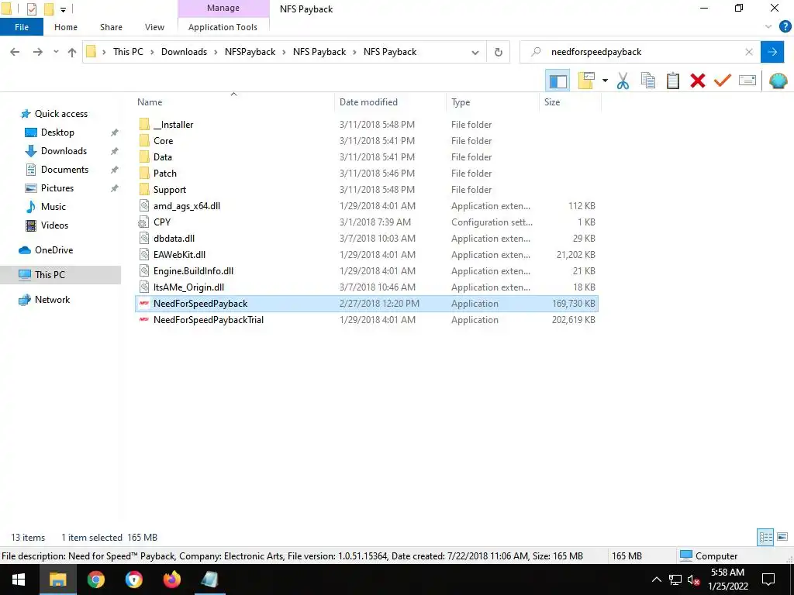Expand the address bar history dropdown
Image resolution: width=794 pixels, height=595 pixels.
(x=475, y=52)
